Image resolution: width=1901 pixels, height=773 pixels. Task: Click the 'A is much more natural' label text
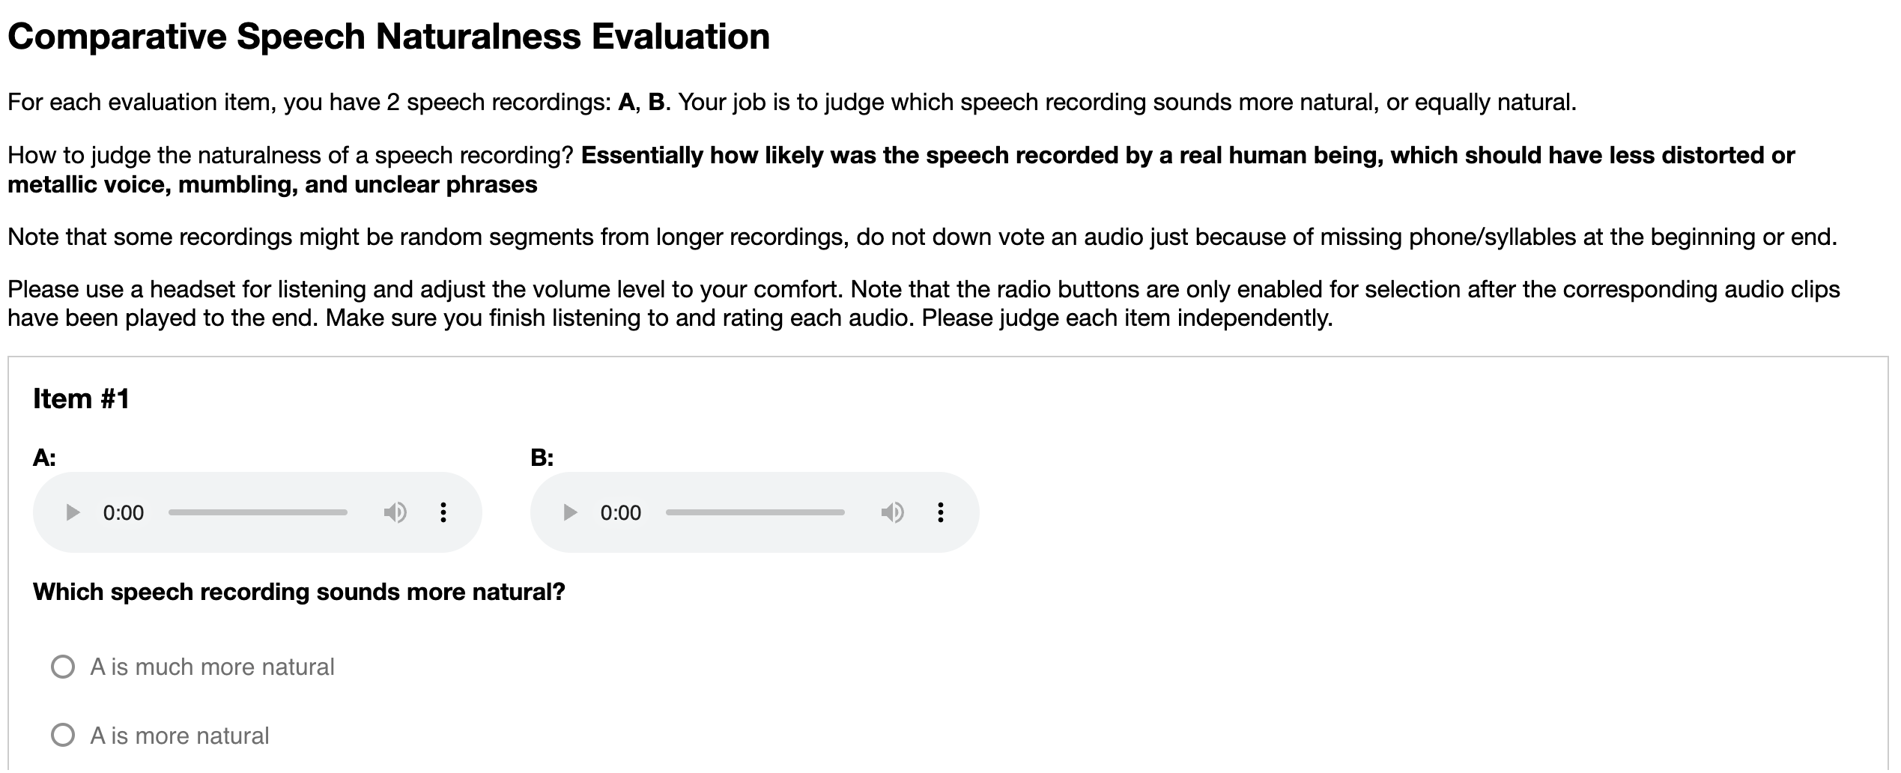click(x=212, y=667)
